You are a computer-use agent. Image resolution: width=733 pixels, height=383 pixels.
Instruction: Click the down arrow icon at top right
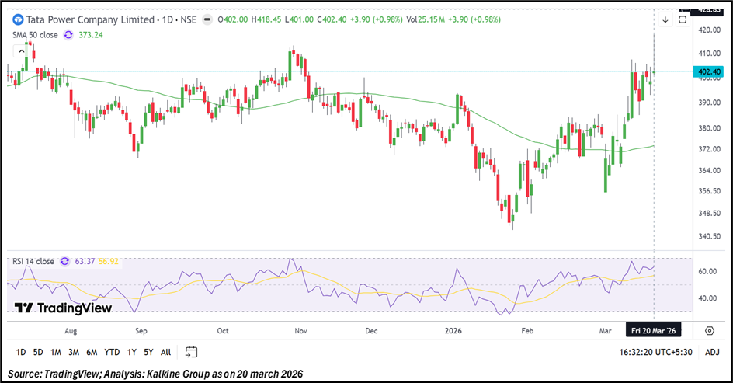(x=665, y=19)
